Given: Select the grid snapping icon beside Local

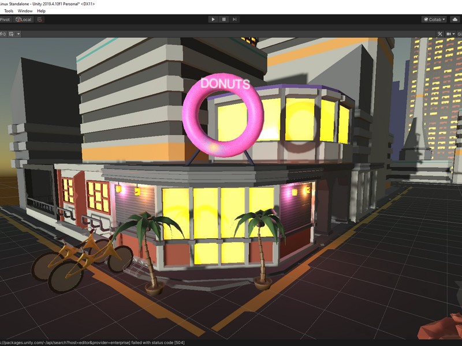Looking at the screenshot, I should click(x=39, y=19).
